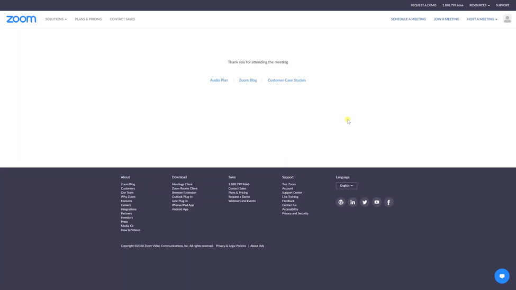Image resolution: width=516 pixels, height=290 pixels.
Task: Open the How to Videos footer link
Action: [130, 230]
